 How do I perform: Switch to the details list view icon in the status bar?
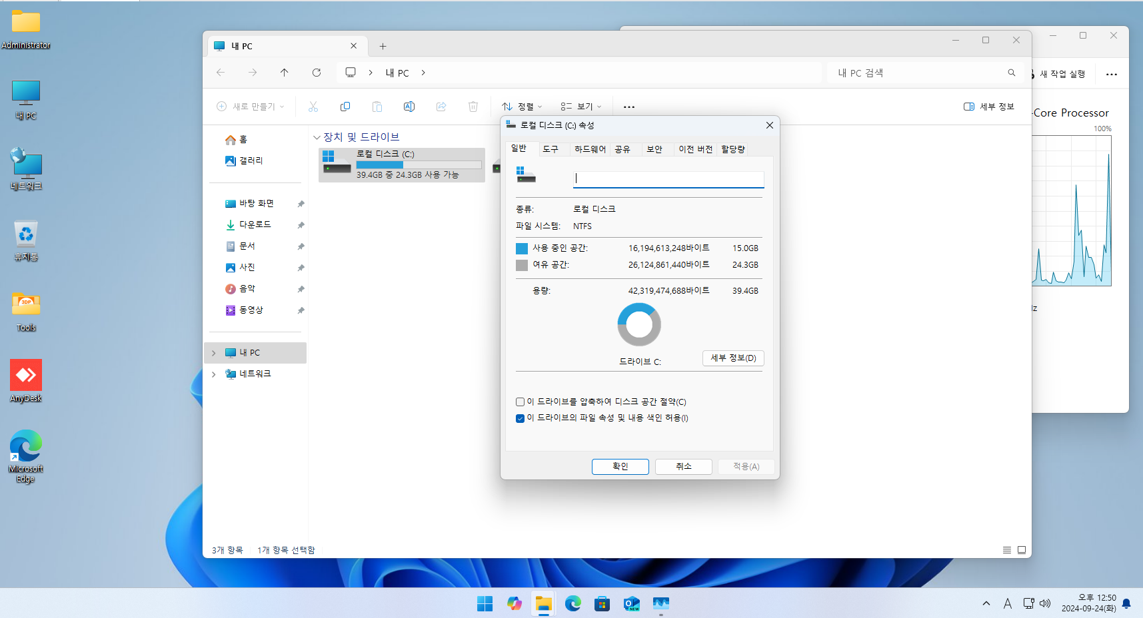pos(1007,550)
